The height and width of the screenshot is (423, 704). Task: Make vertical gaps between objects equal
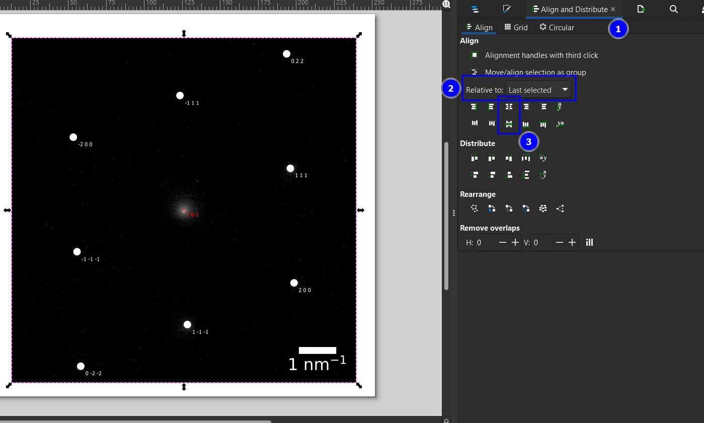(x=526, y=175)
